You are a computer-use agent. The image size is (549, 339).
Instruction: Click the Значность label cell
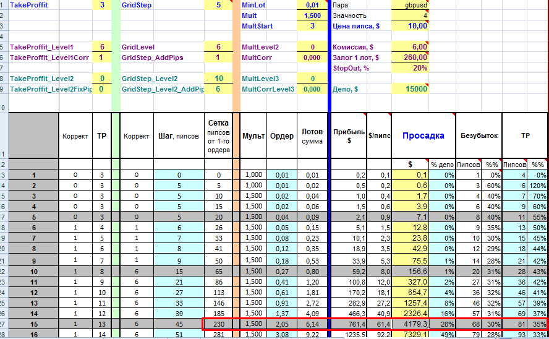[x=349, y=15]
